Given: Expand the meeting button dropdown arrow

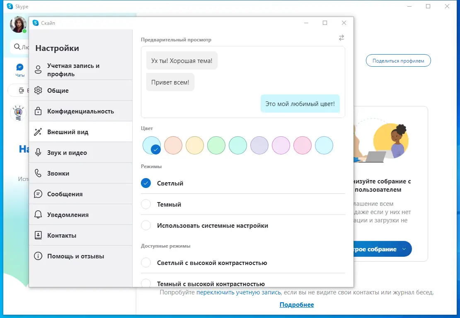Looking at the screenshot, I should (x=404, y=249).
